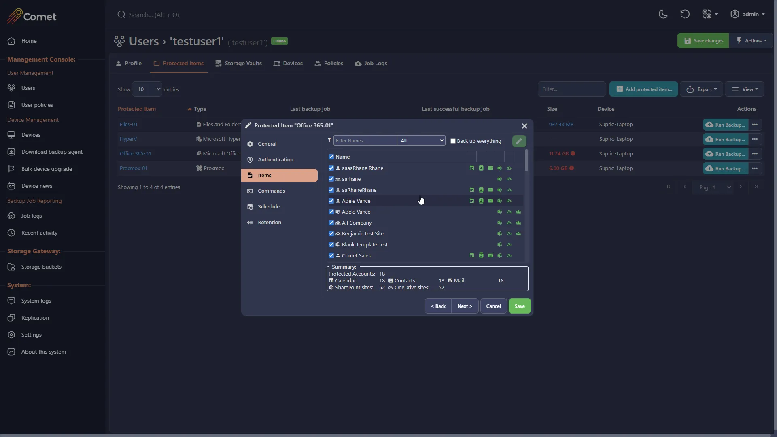Enable Back up everything checkbox
The image size is (777, 437).
tap(453, 141)
